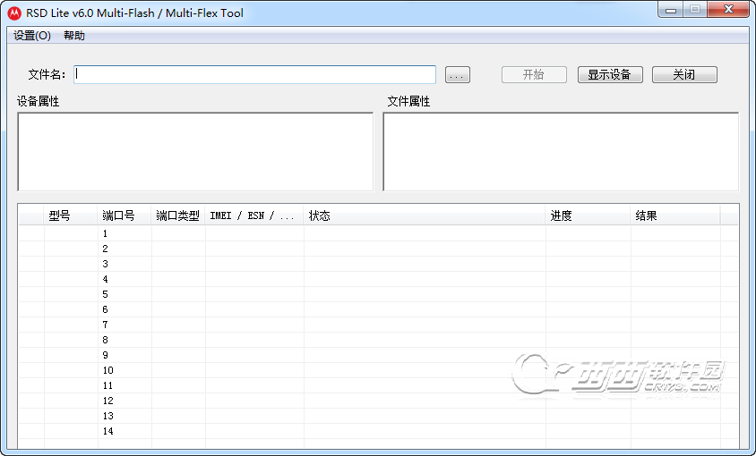This screenshot has width=756, height=456.
Task: Select port row 3
Action: pos(378,264)
